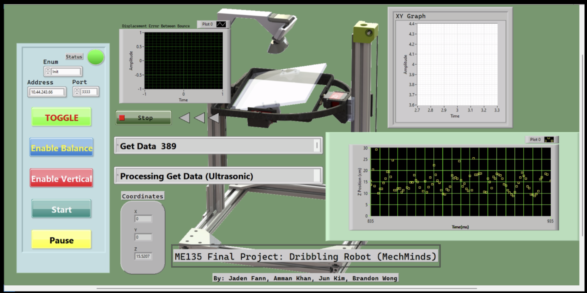
Task: Click the red Enable Vertical button
Action: tap(61, 178)
